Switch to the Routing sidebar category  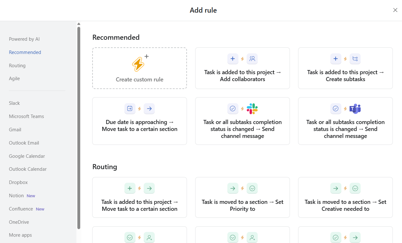coord(17,65)
